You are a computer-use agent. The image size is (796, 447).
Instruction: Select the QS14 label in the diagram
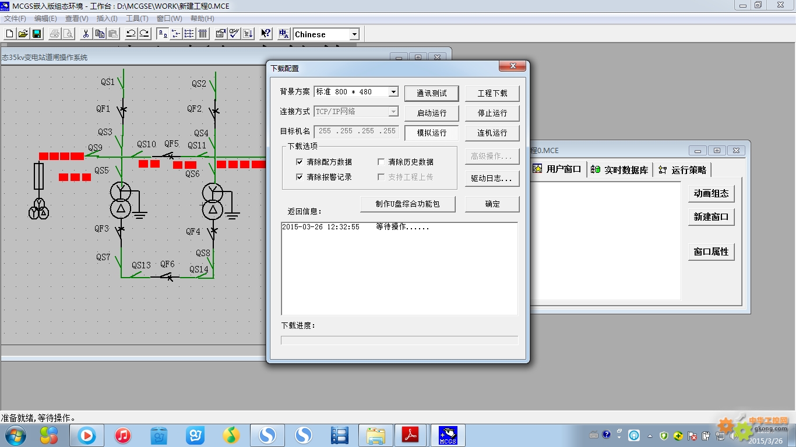pos(199,269)
